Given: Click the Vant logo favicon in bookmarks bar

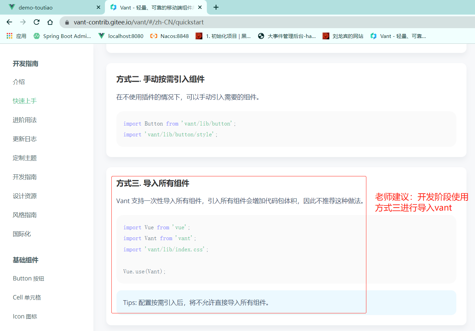Looking at the screenshot, I should coord(373,36).
